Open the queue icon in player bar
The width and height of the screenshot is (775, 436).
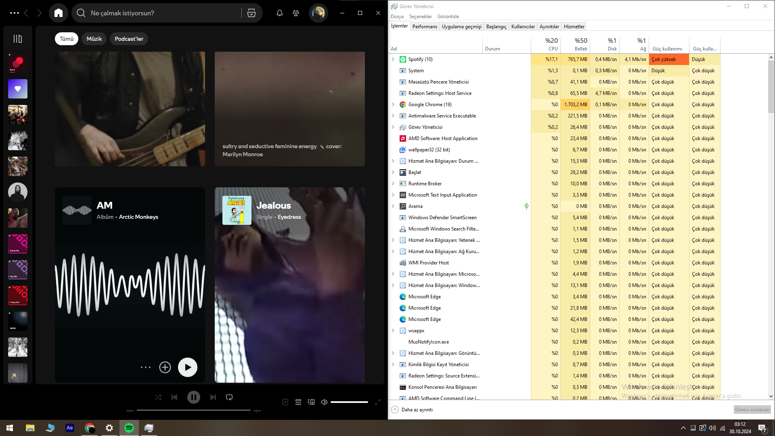(298, 402)
